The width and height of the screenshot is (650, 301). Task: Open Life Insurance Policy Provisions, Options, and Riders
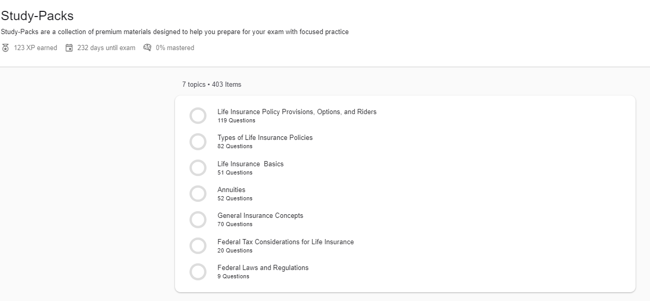point(297,112)
